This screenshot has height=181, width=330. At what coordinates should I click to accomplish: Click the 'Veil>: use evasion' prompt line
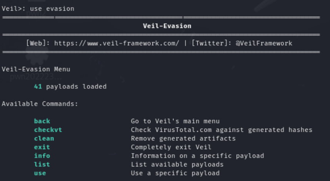click(x=38, y=8)
